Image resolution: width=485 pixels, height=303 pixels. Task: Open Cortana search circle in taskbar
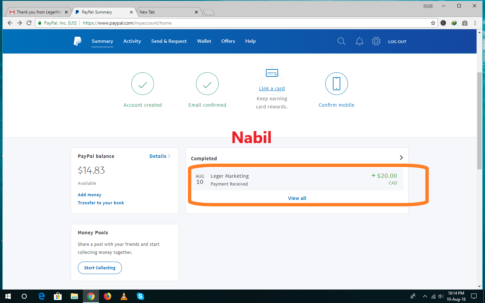click(24, 296)
